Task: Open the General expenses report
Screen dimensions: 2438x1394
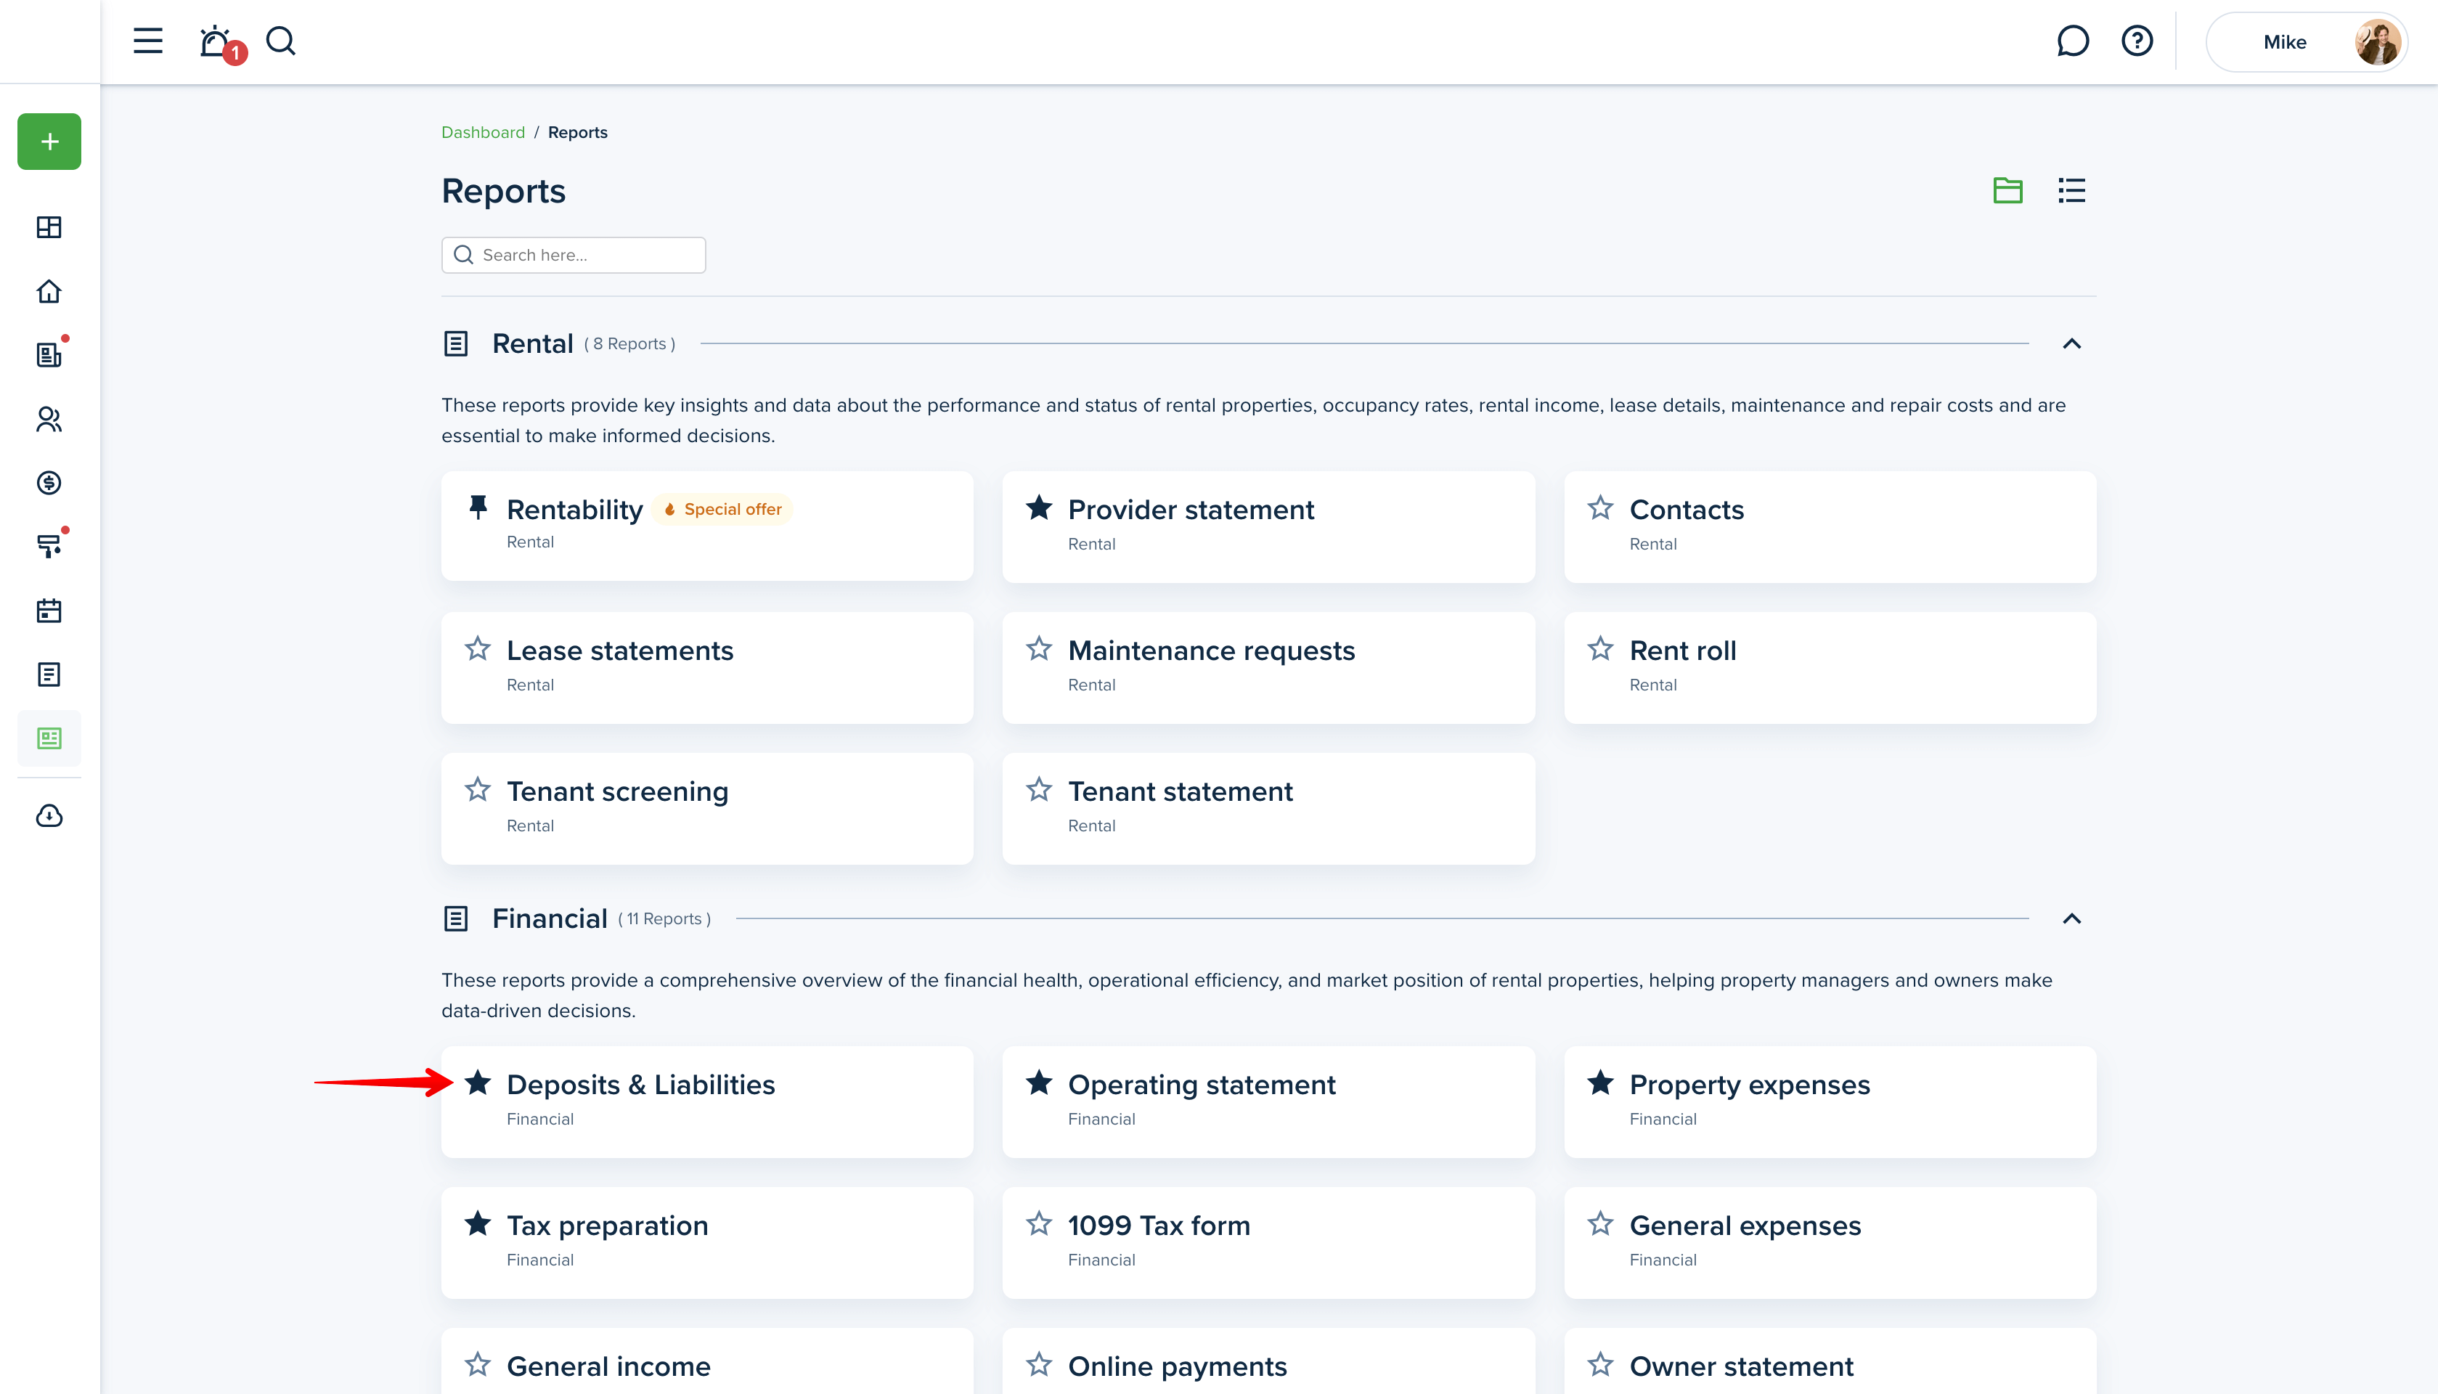Action: click(1830, 1243)
